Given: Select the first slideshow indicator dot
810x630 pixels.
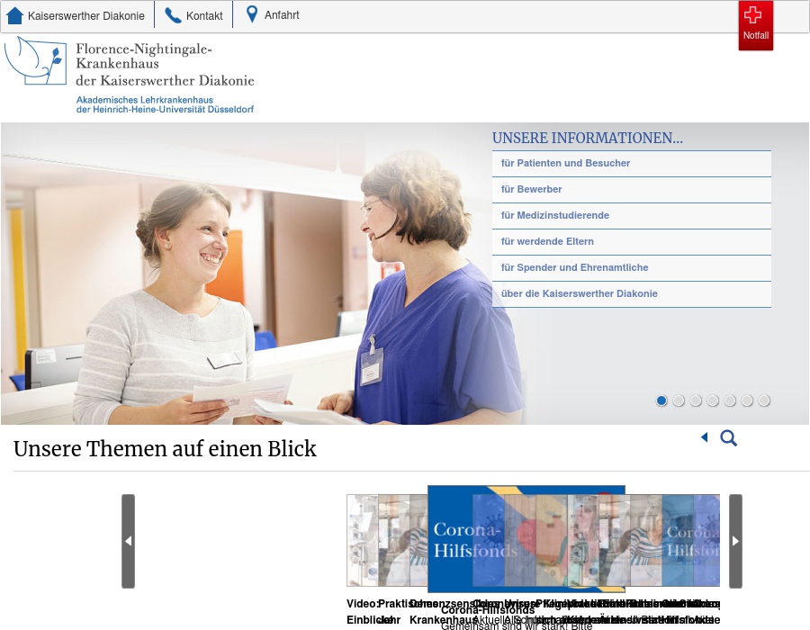Looking at the screenshot, I should pos(661,400).
